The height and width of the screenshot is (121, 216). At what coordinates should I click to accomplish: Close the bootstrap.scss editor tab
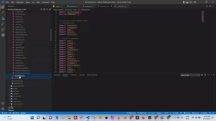pos(111,6)
